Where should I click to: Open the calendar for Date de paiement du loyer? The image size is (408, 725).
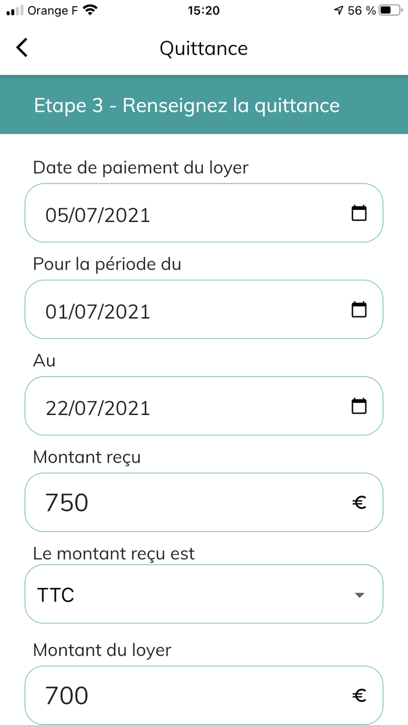360,213
